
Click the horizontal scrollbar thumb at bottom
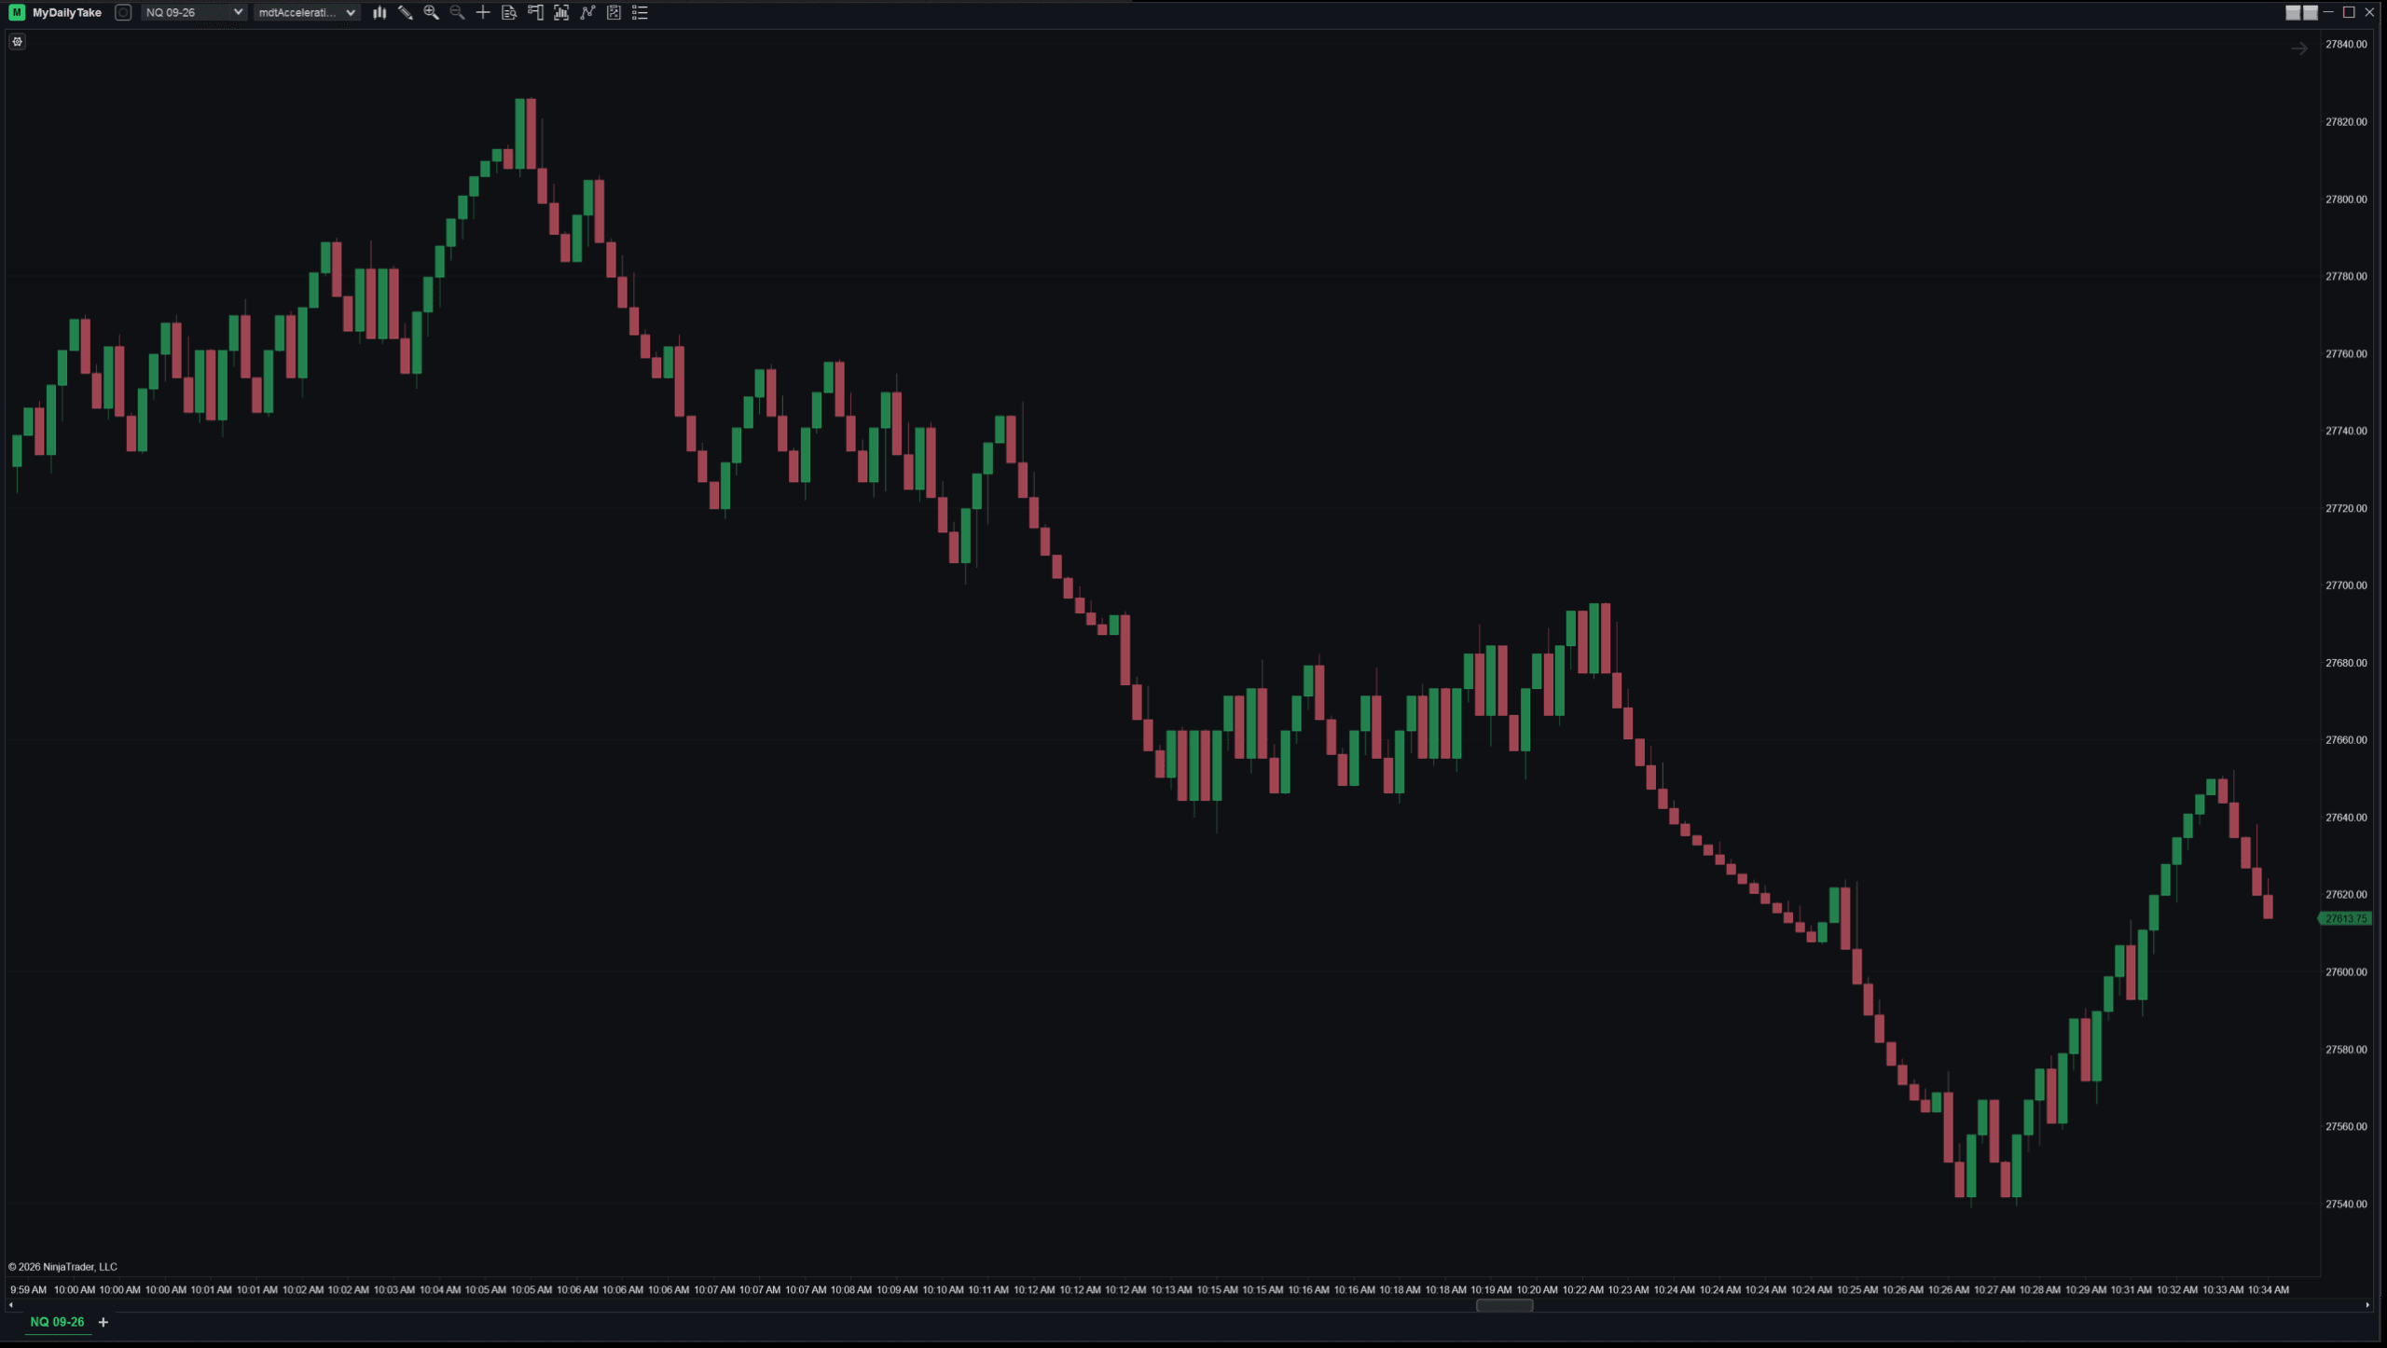pos(1504,1305)
